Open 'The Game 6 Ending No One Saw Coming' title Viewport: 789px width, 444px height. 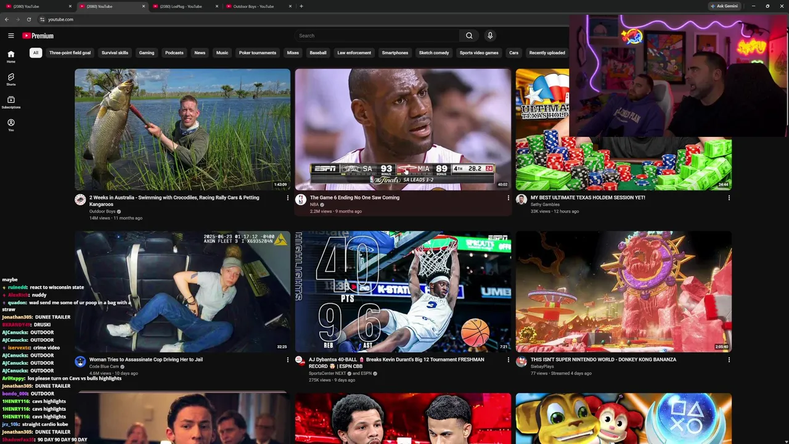click(354, 198)
